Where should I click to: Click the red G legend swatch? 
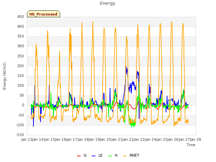pyautogui.click(x=79, y=156)
